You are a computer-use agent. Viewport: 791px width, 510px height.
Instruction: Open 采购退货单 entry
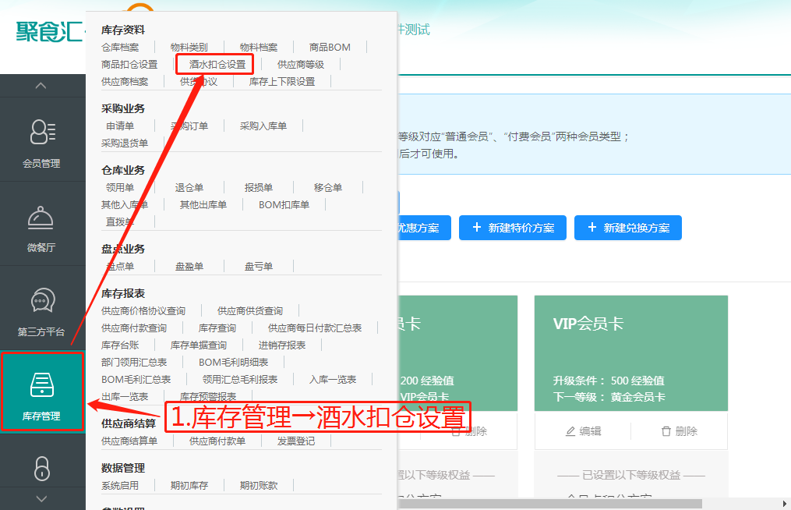(125, 143)
